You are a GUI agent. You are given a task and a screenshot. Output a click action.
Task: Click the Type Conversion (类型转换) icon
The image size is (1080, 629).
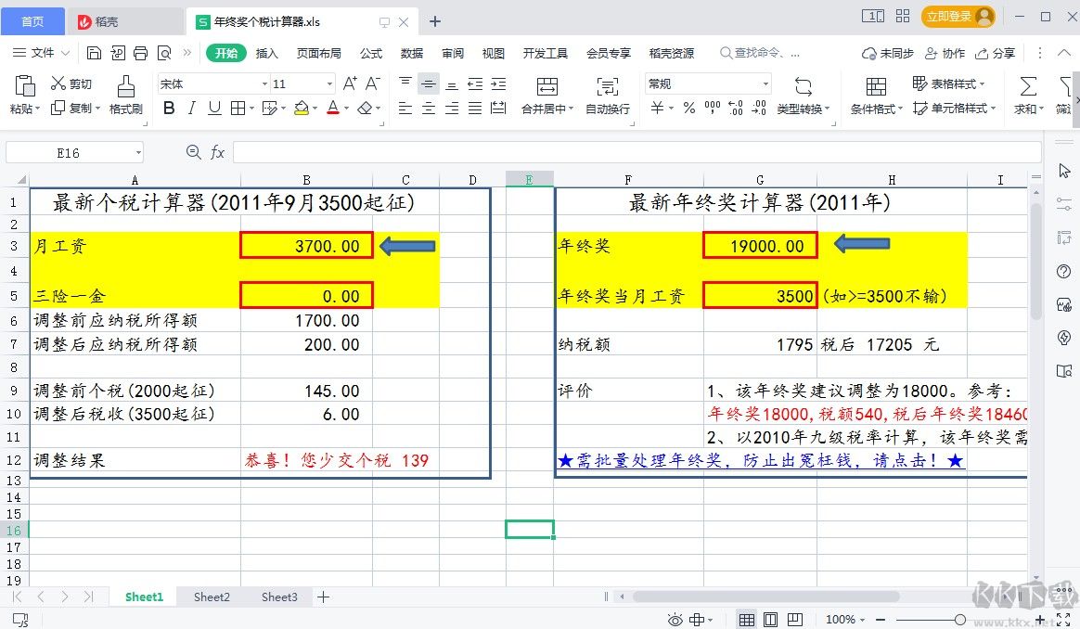804,87
